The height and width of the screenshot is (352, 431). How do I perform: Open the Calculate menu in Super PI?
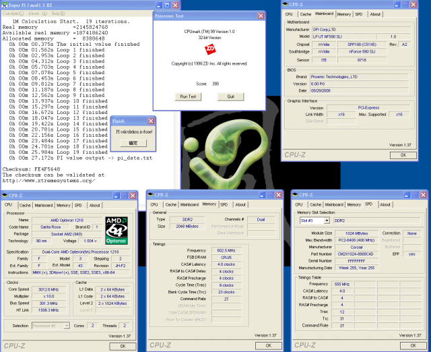click(x=13, y=13)
